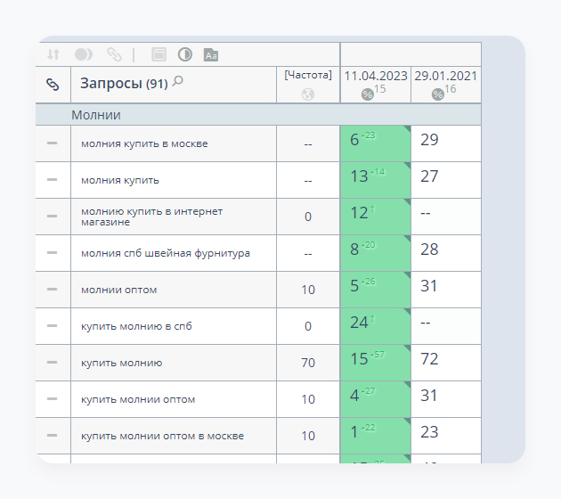Image resolution: width=561 pixels, height=499 pixels.
Task: Click the globe icon under Частота
Action: (x=308, y=94)
